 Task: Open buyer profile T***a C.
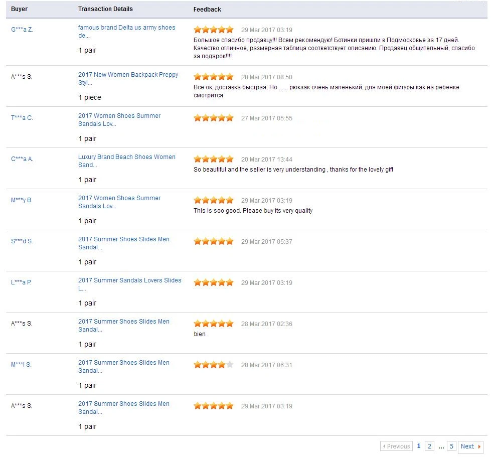pyautogui.click(x=22, y=118)
